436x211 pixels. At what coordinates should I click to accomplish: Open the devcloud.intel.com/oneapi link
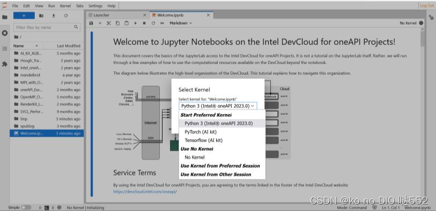pos(145,191)
